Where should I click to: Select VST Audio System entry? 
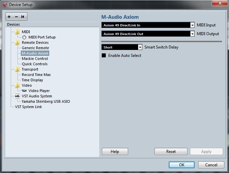pos(37,96)
